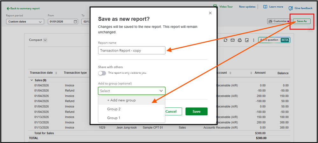
Task: Click the Report name input field
Action: 131,51
